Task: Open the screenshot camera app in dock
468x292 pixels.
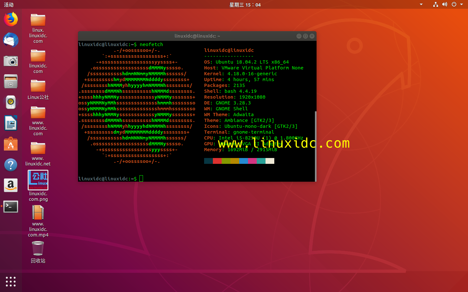Action: [11, 61]
